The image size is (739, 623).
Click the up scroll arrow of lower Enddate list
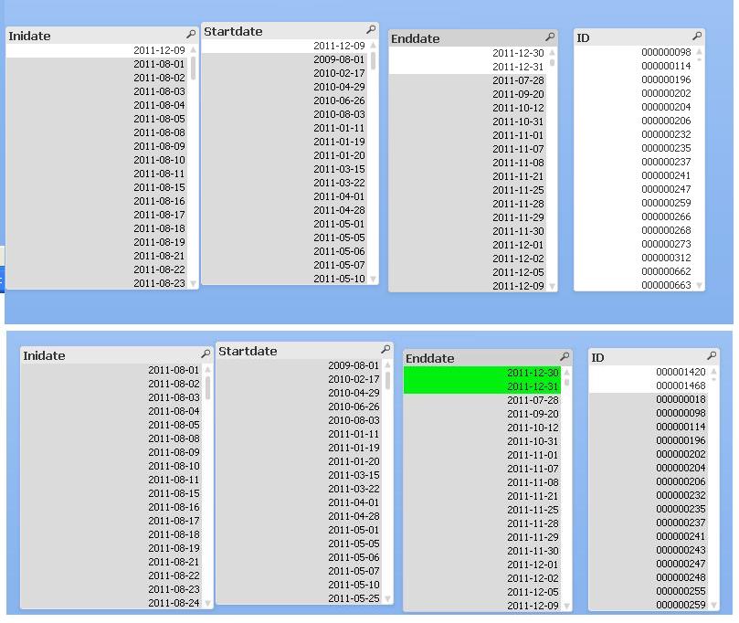pos(567,373)
